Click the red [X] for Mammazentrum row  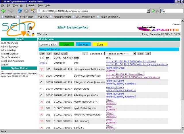41,102
